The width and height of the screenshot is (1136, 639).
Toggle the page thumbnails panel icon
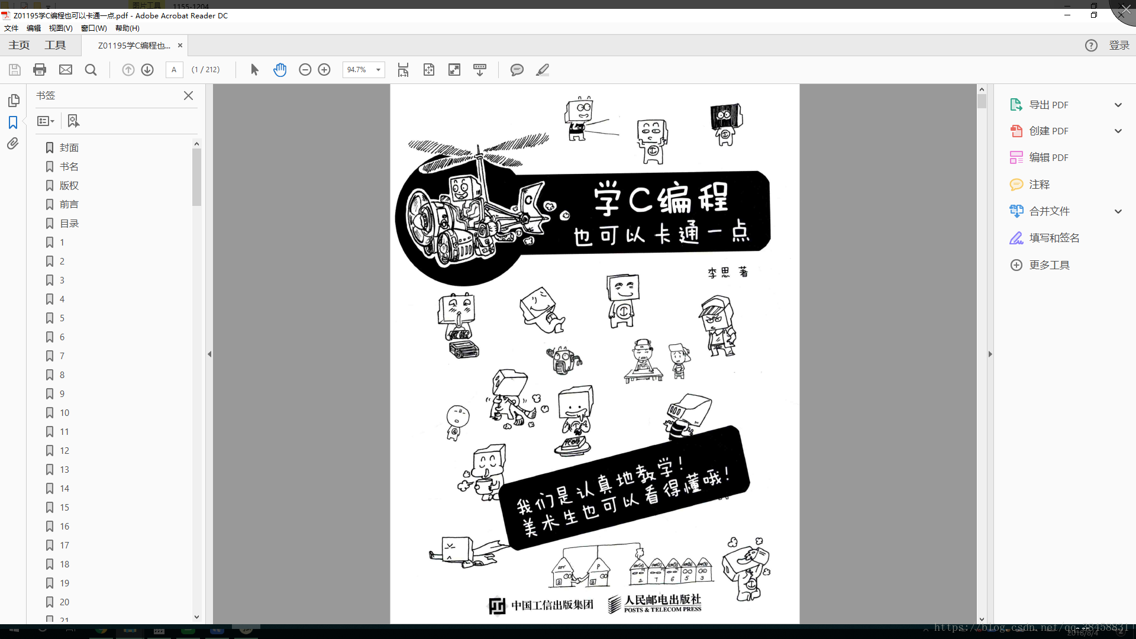click(13, 101)
